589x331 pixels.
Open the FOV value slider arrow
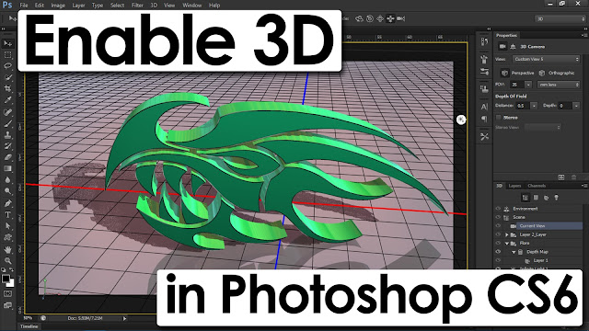[x=528, y=85]
